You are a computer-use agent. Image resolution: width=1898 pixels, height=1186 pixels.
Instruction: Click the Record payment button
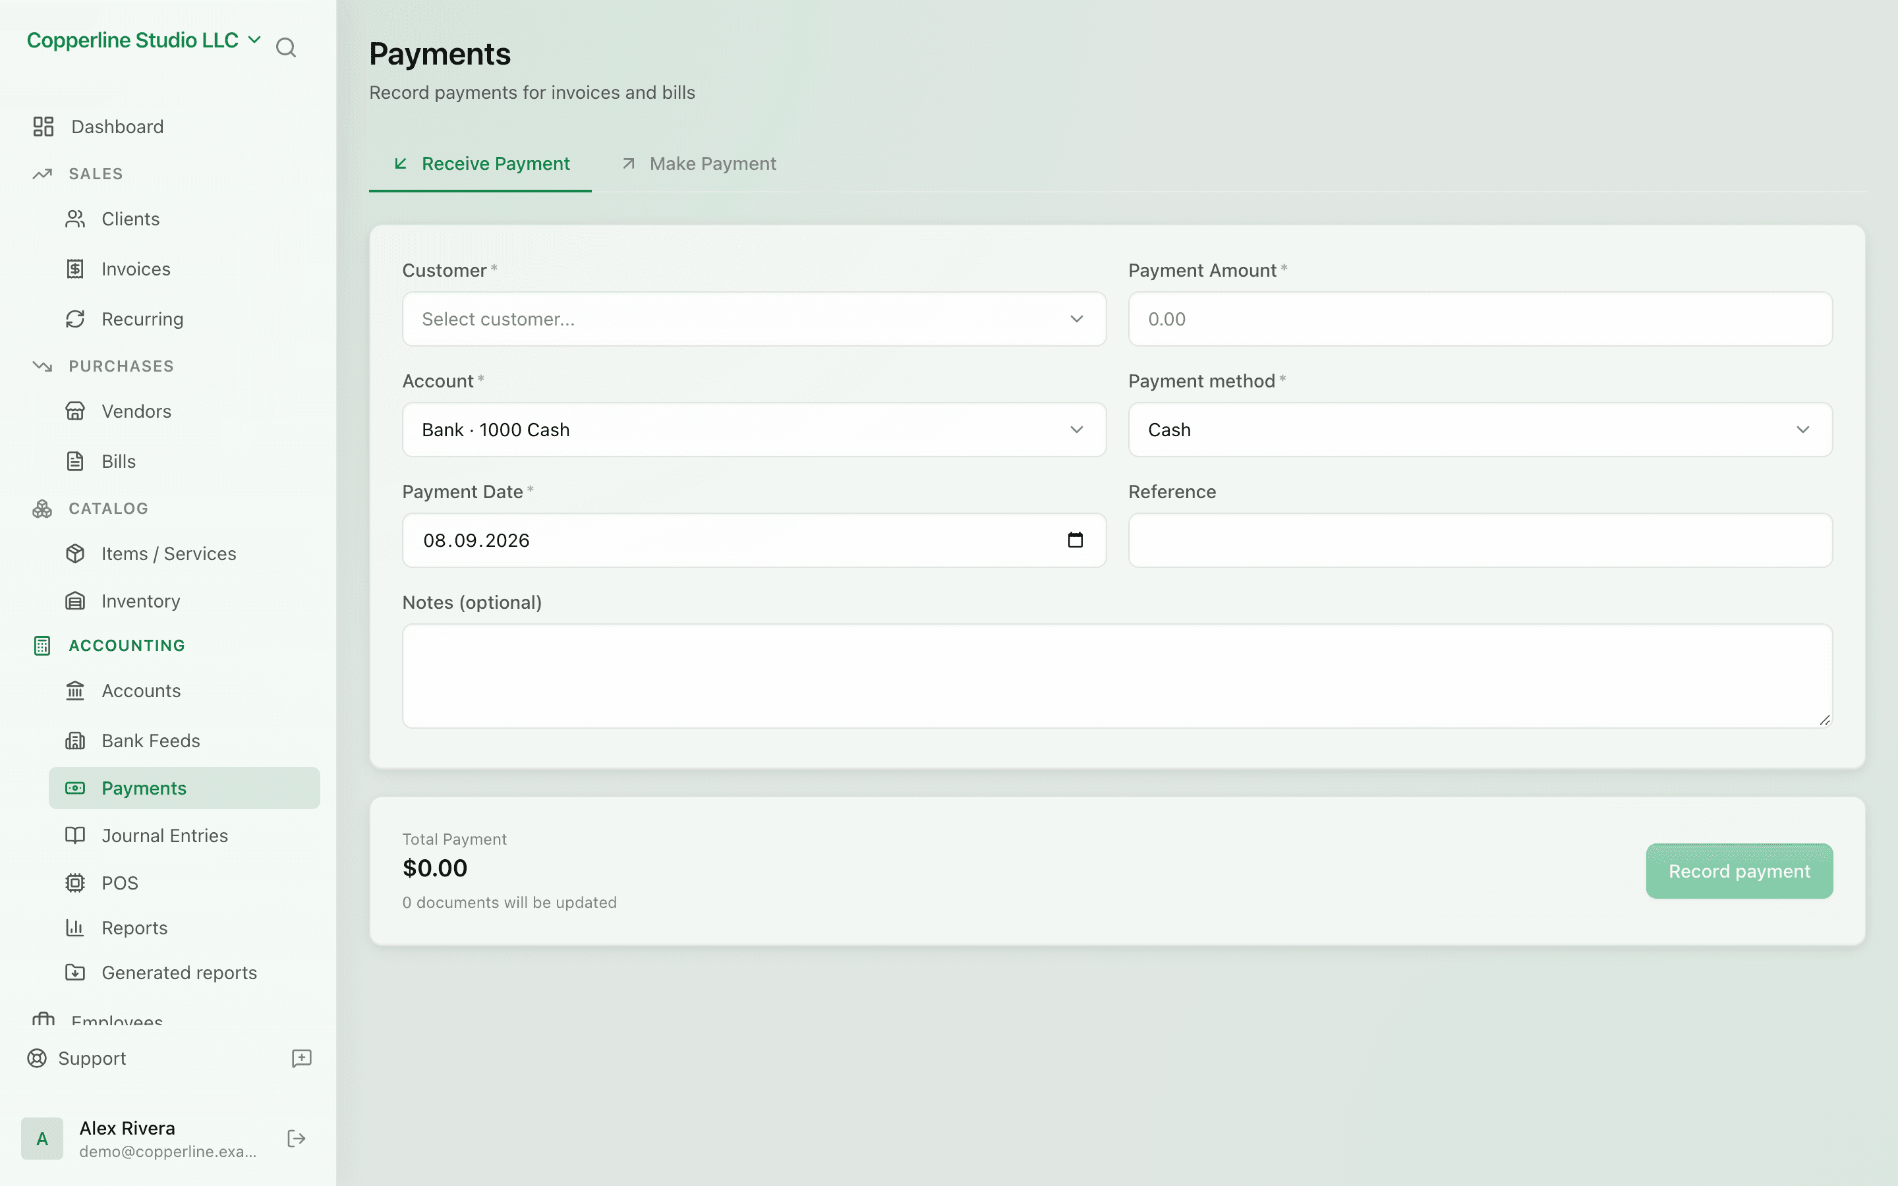tap(1739, 870)
